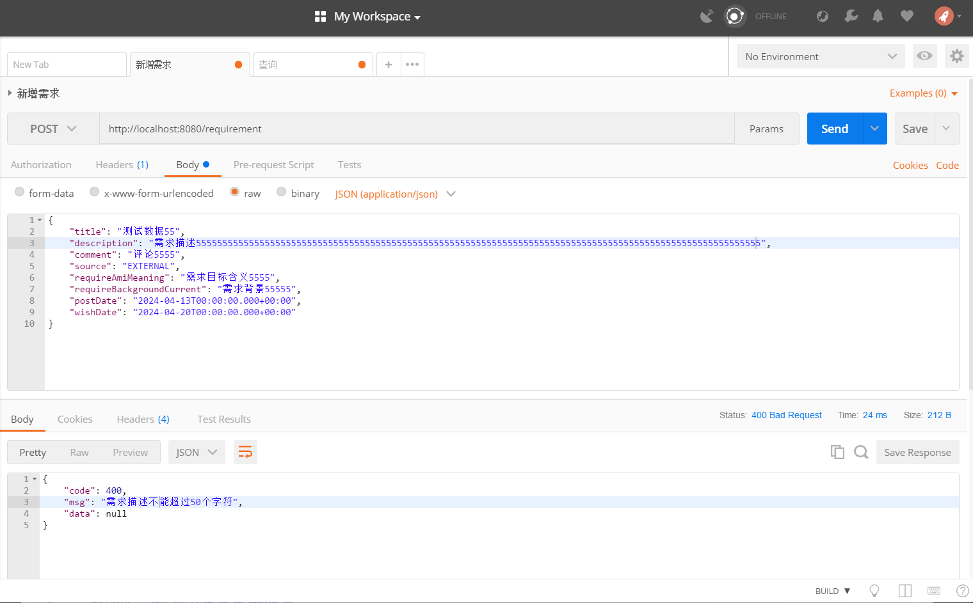Open the Test Results response tab

pyautogui.click(x=223, y=419)
